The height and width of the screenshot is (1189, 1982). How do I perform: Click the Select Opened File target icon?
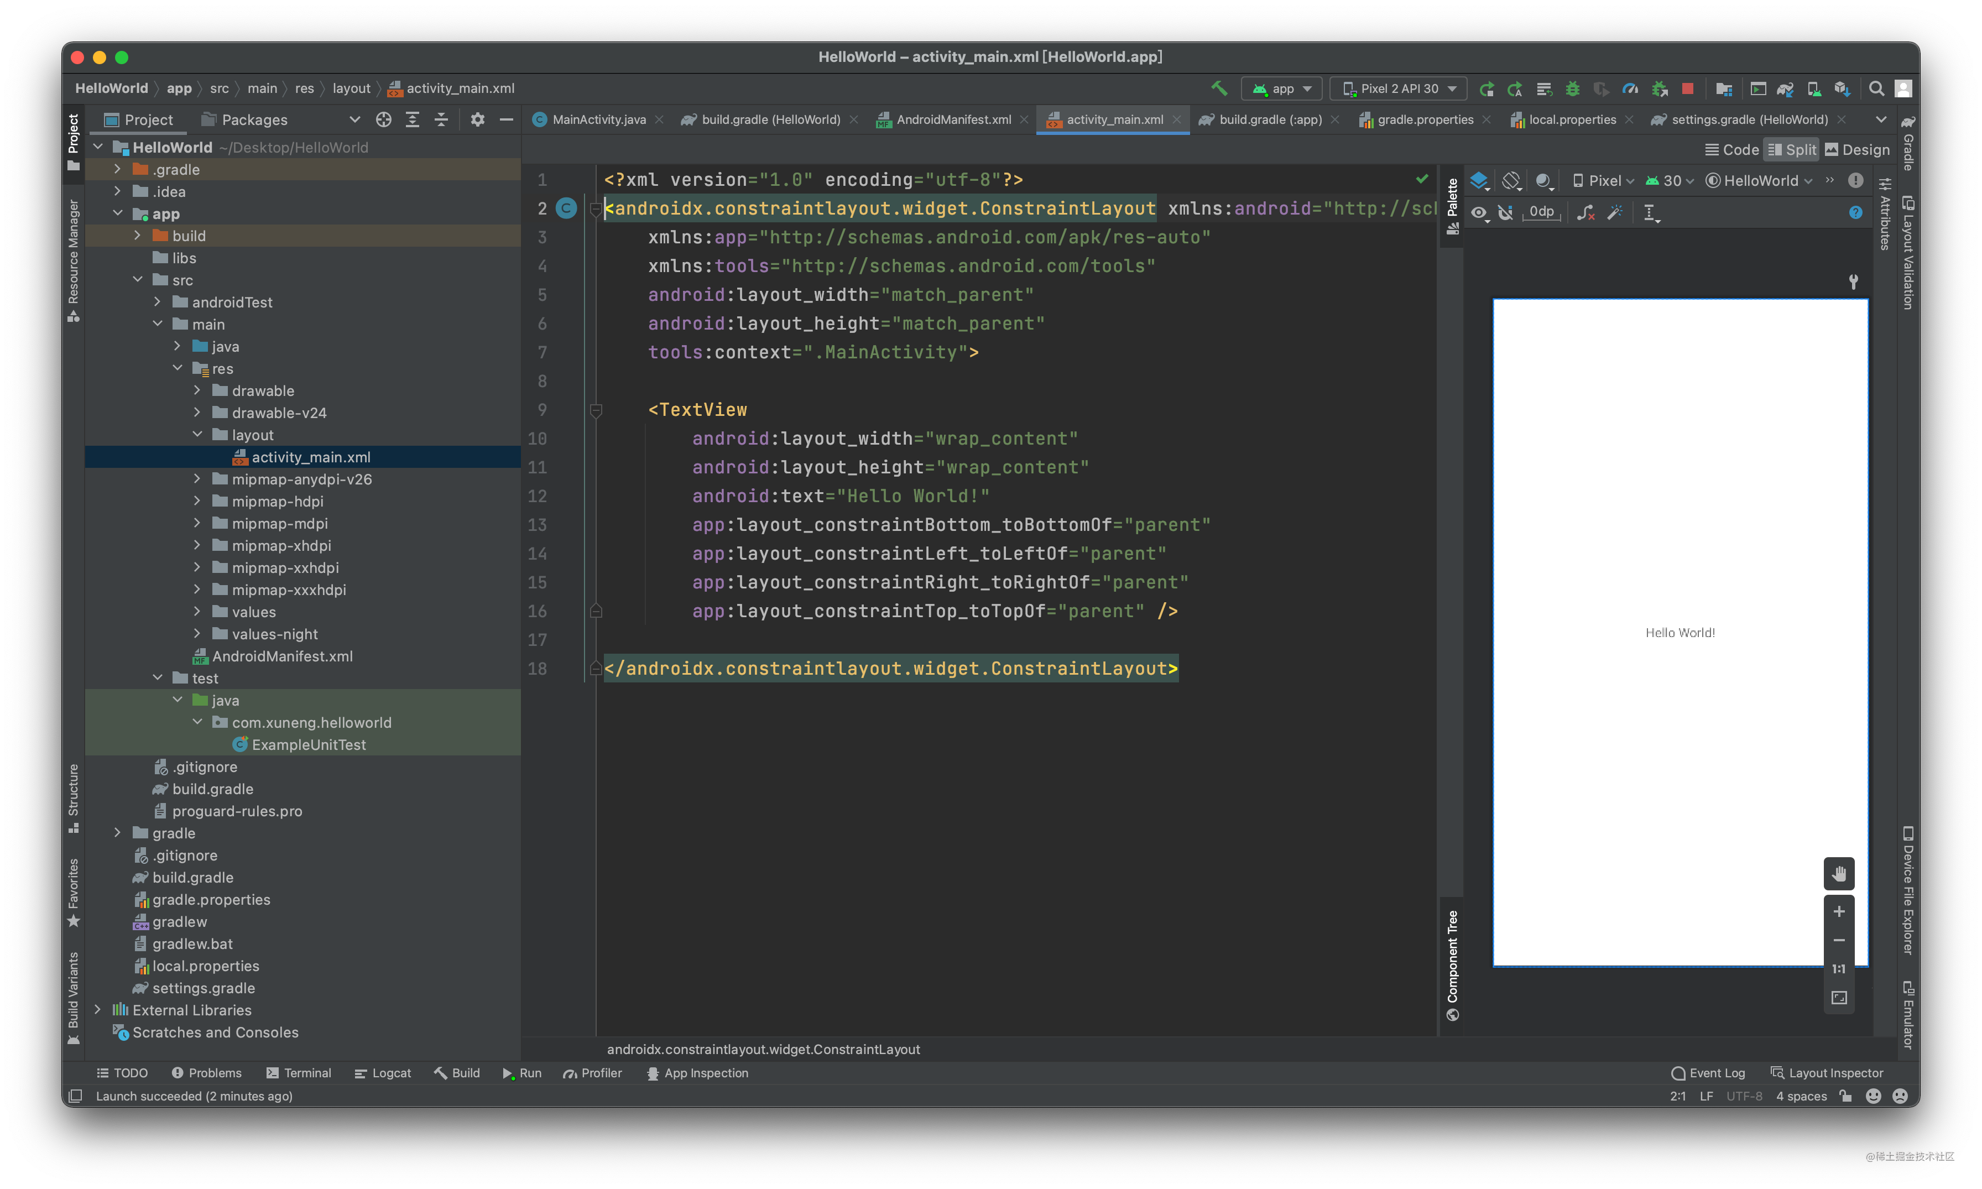384,119
